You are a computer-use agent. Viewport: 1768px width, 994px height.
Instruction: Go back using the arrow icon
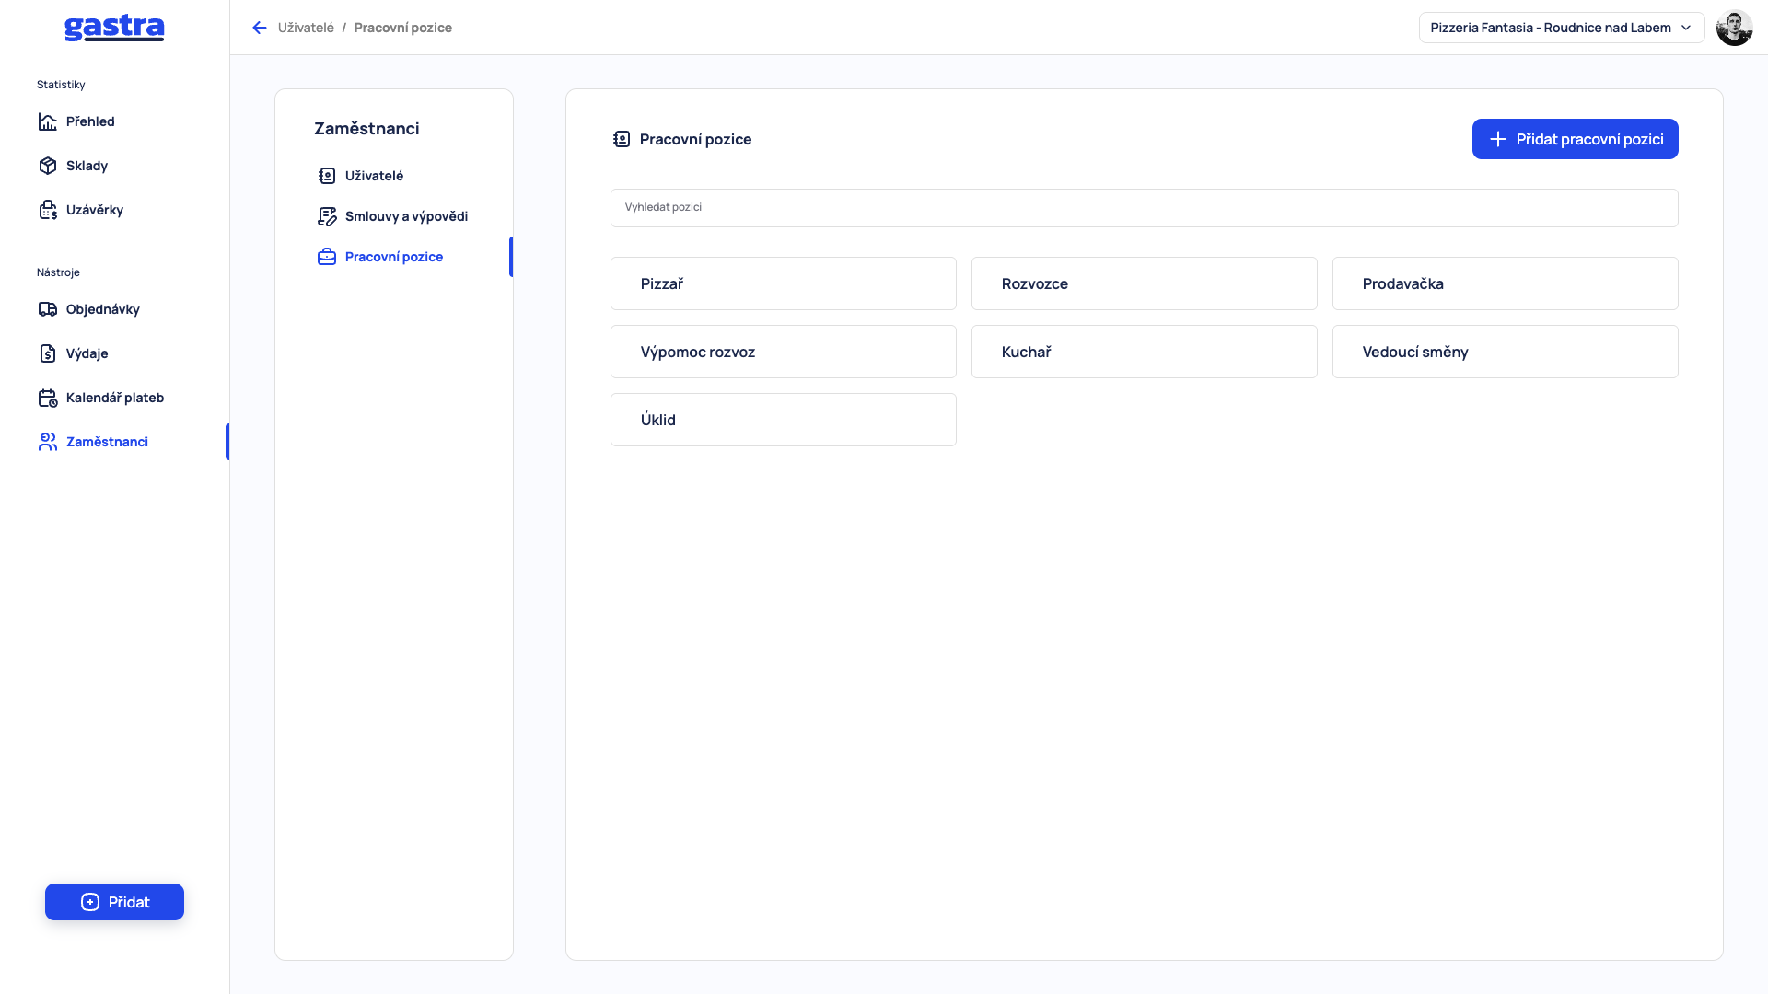(260, 28)
